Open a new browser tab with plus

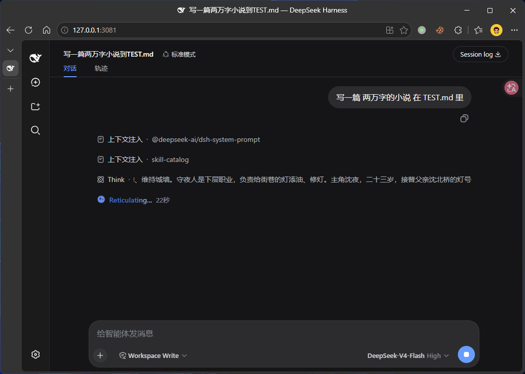[x=11, y=89]
